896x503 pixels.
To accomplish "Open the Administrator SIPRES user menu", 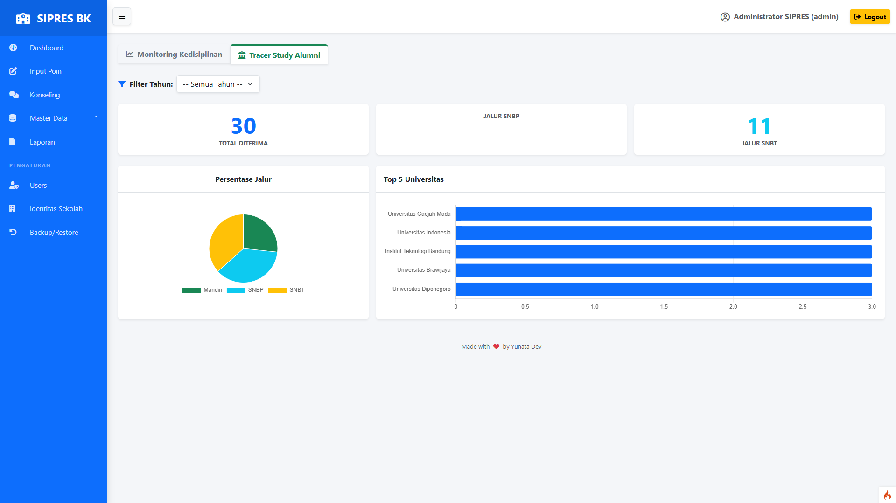I will 779,17.
